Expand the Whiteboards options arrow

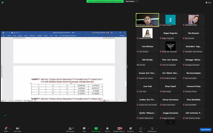[157, 128]
